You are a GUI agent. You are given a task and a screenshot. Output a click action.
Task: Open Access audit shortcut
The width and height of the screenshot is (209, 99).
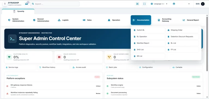tap(87, 67)
